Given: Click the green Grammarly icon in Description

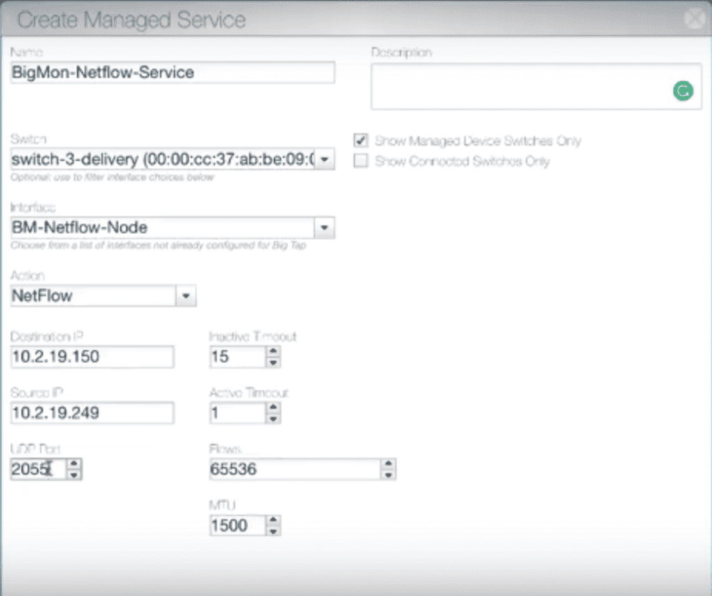Looking at the screenshot, I should [x=683, y=91].
